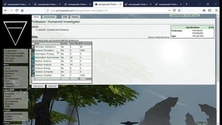The height and width of the screenshot is (125, 222).
Task: Open the Attributes: Intelligence skill link
Action: 45,47
